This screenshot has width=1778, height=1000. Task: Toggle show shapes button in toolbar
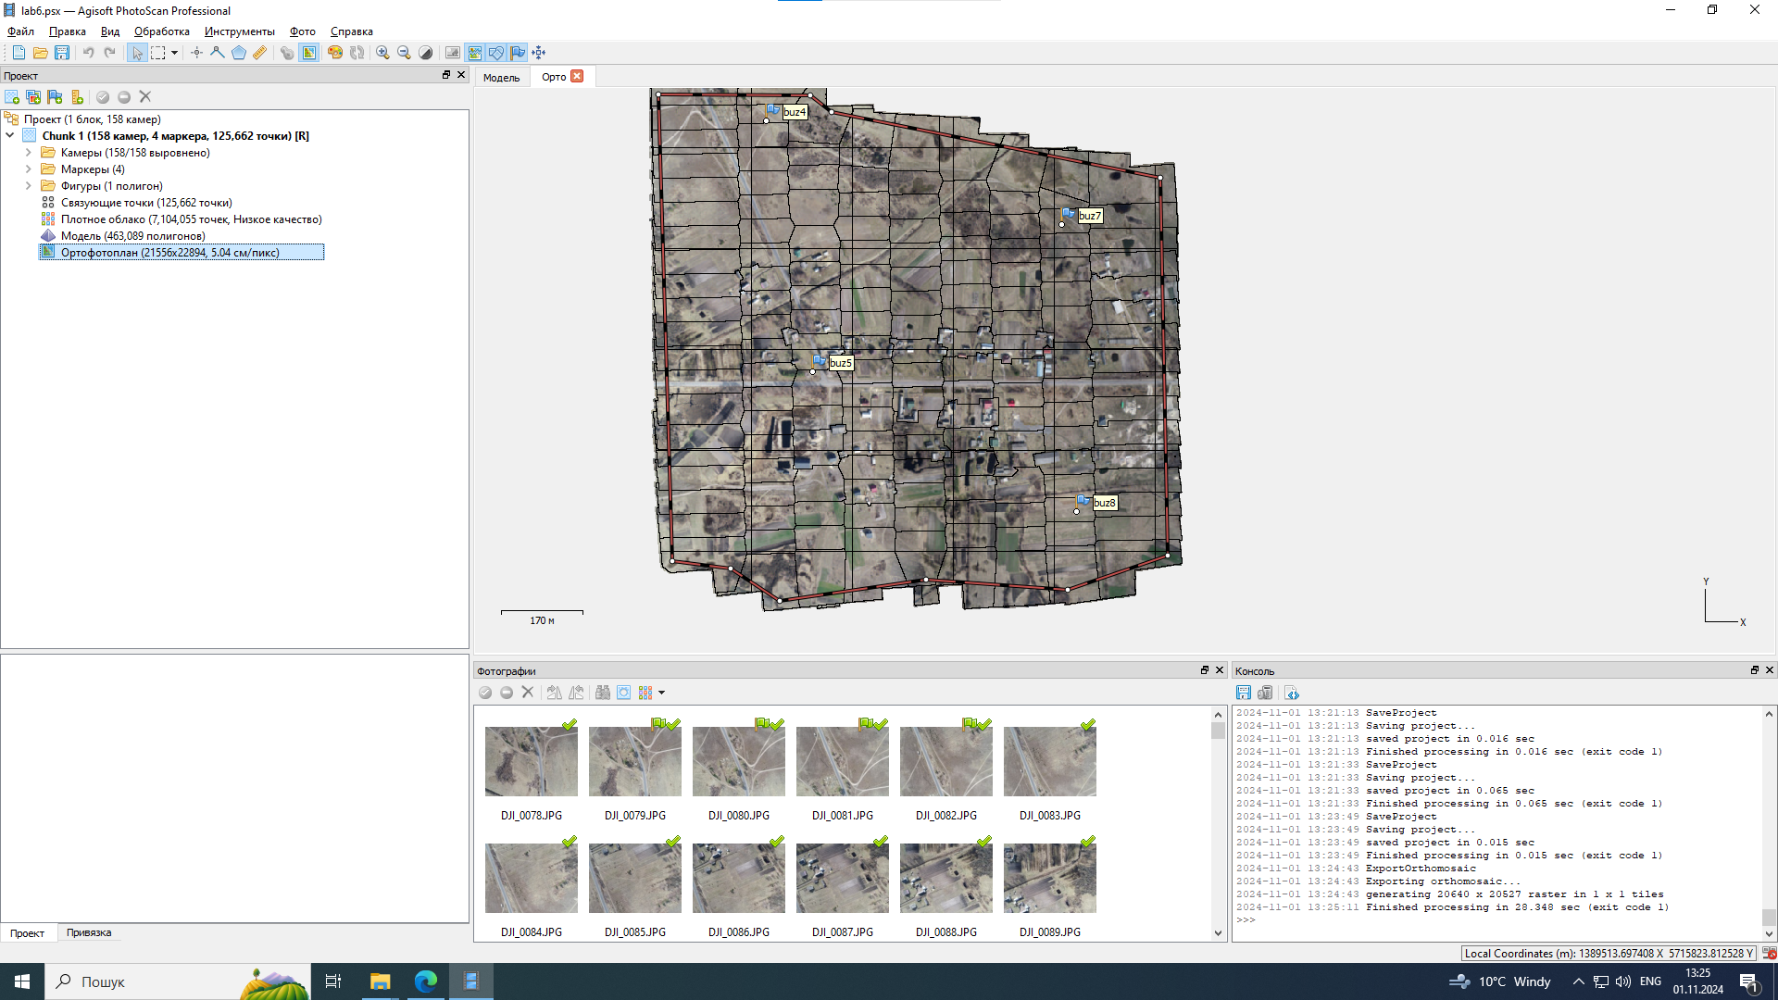496,53
